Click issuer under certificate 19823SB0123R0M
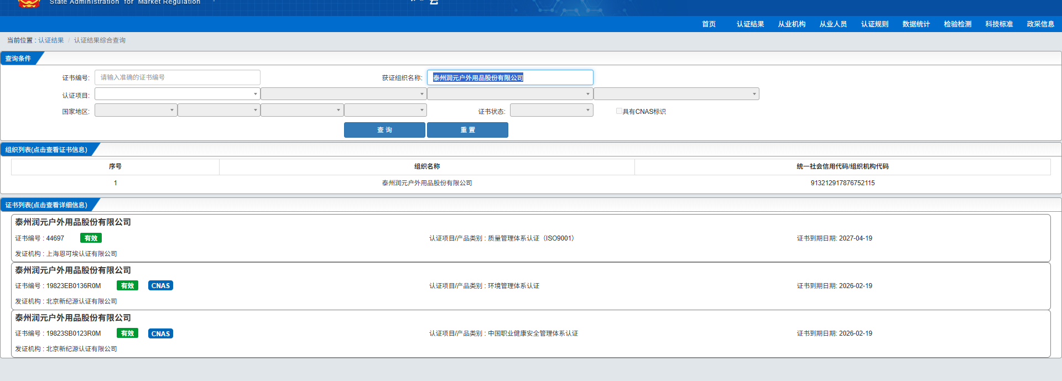Viewport: 1062px width, 381px height. pos(81,349)
